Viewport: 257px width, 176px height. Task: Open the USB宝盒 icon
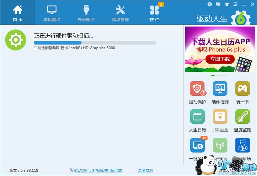220,117
